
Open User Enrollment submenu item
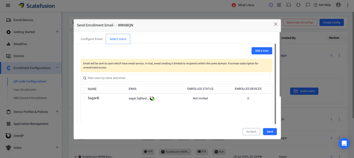25,90
